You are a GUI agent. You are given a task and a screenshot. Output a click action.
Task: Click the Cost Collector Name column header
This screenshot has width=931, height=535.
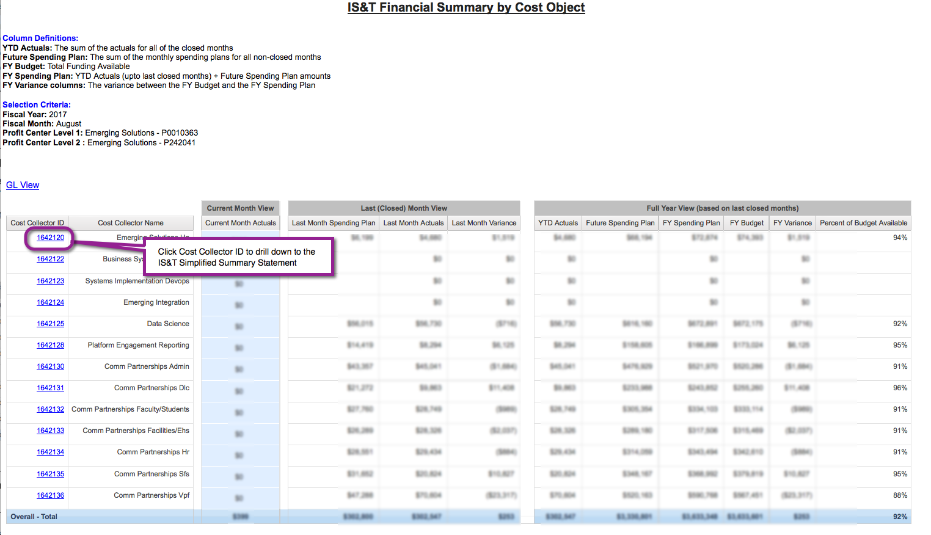(x=131, y=223)
